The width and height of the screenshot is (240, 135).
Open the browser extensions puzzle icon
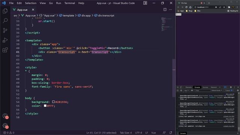(x=229, y=7)
